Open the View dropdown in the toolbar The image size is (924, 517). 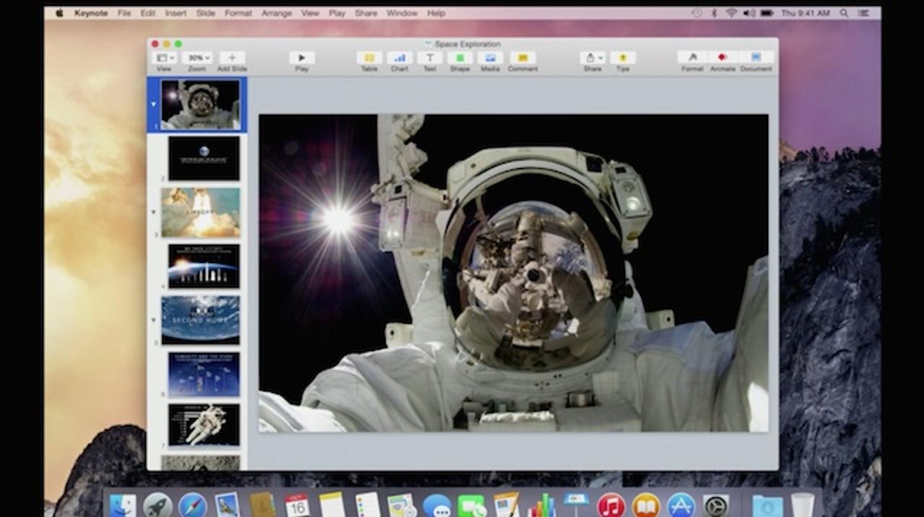tap(165, 58)
